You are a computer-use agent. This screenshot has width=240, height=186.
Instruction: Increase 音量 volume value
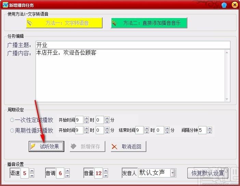106,171
